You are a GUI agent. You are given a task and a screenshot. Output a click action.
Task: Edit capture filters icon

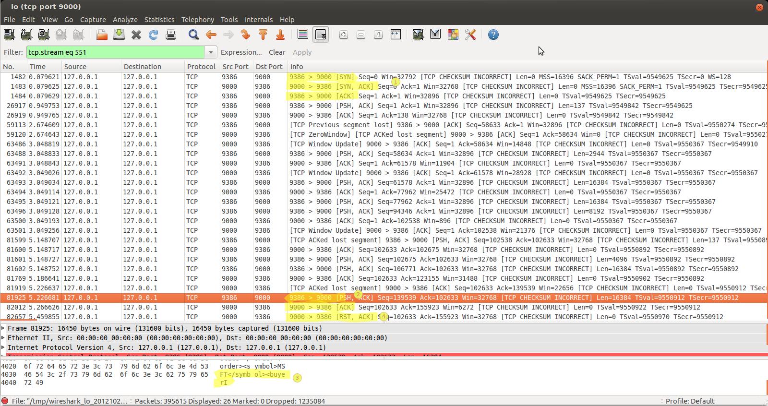pos(418,35)
